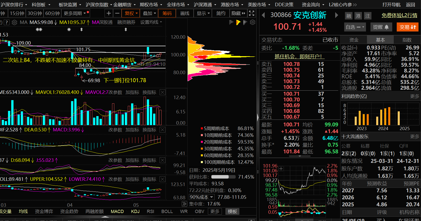Close the KDJ indicator panel
421x221 pixels.
(x=162, y=160)
